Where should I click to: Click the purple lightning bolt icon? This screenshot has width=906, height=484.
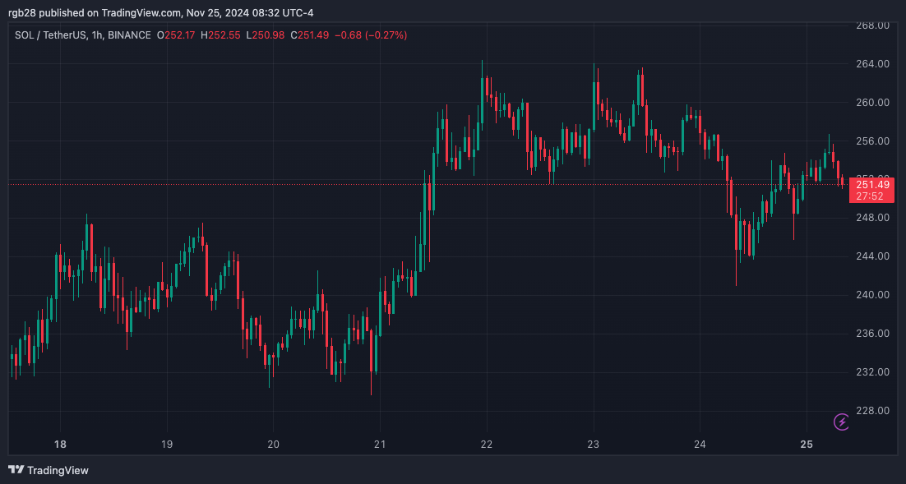(842, 422)
